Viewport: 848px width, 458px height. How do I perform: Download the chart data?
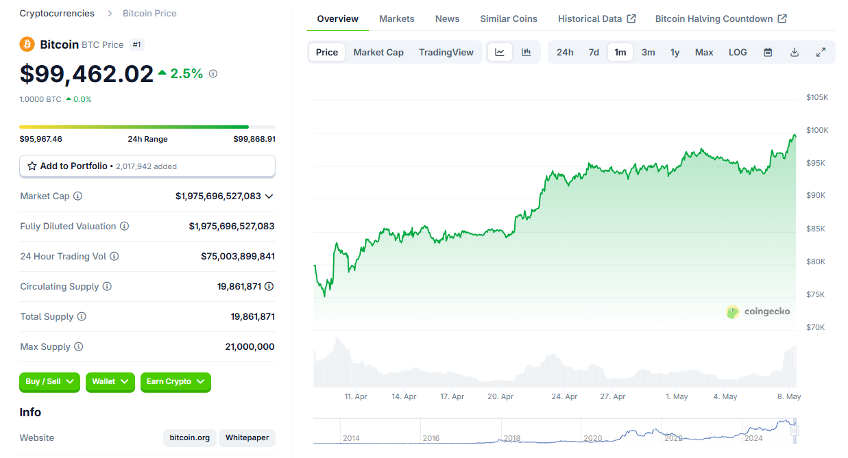pyautogui.click(x=795, y=52)
